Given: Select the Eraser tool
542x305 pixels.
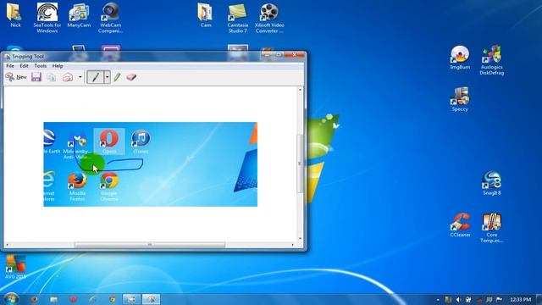Looking at the screenshot, I should click(131, 77).
